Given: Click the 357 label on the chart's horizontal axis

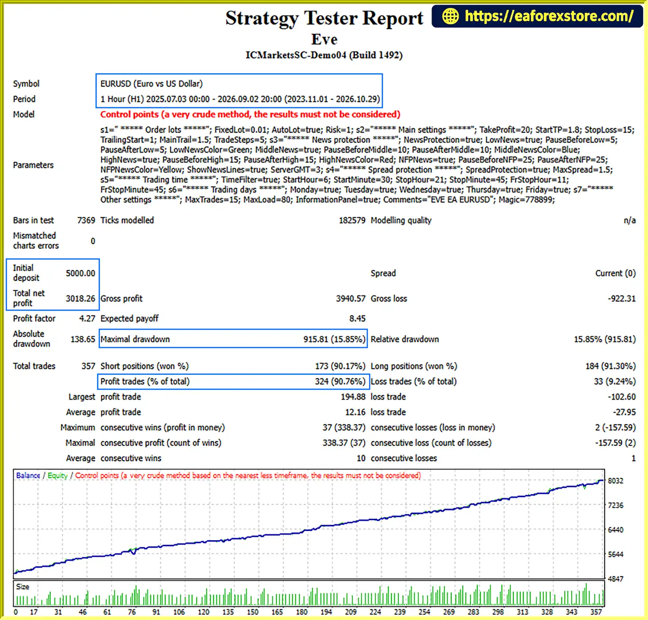Looking at the screenshot, I should [596, 612].
